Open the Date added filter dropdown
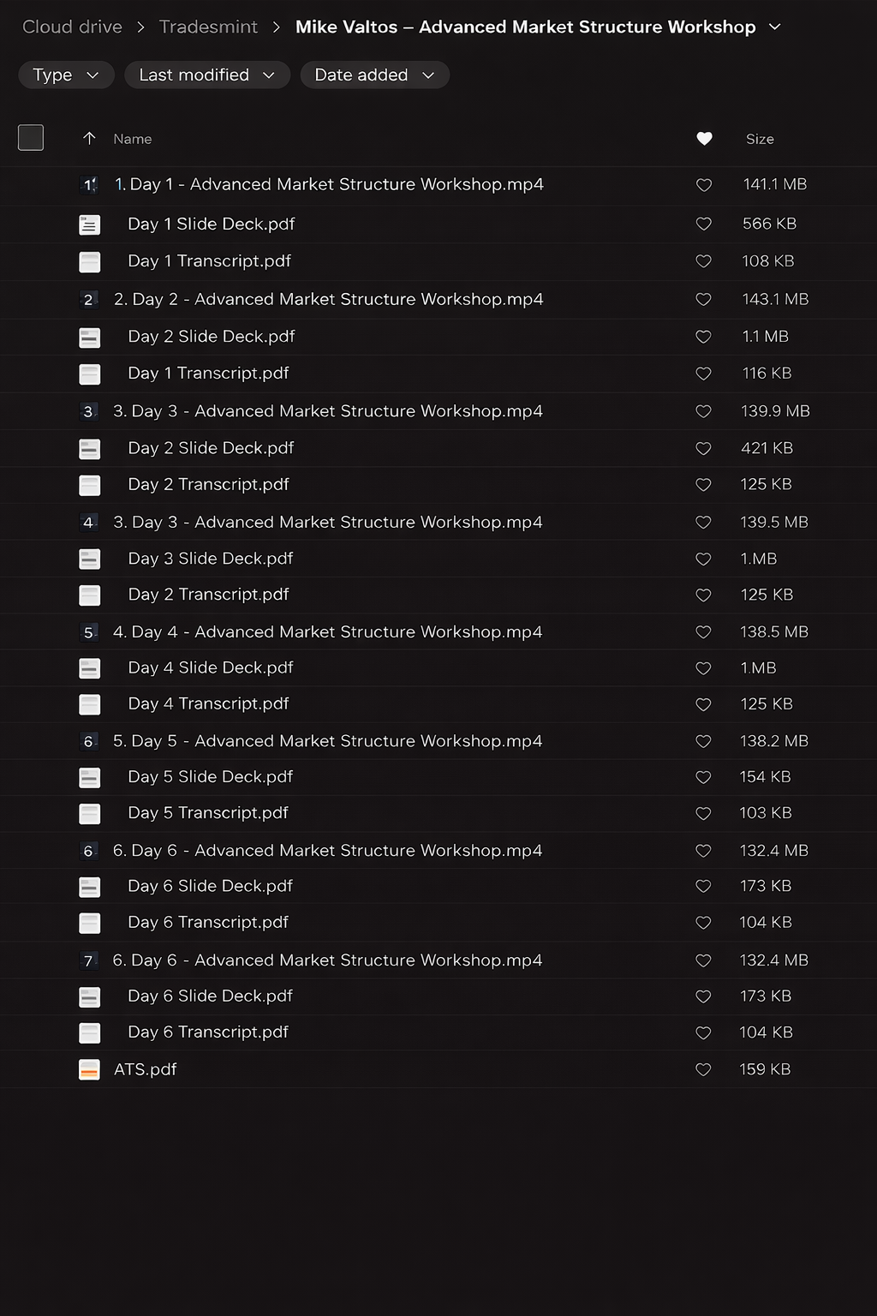The image size is (877, 1316). [x=374, y=75]
